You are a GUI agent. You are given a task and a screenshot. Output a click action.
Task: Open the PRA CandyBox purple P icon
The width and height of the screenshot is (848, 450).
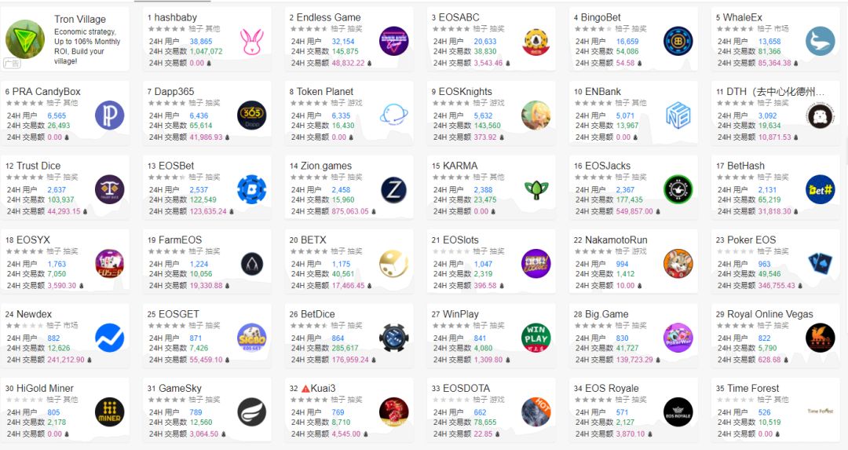click(109, 115)
